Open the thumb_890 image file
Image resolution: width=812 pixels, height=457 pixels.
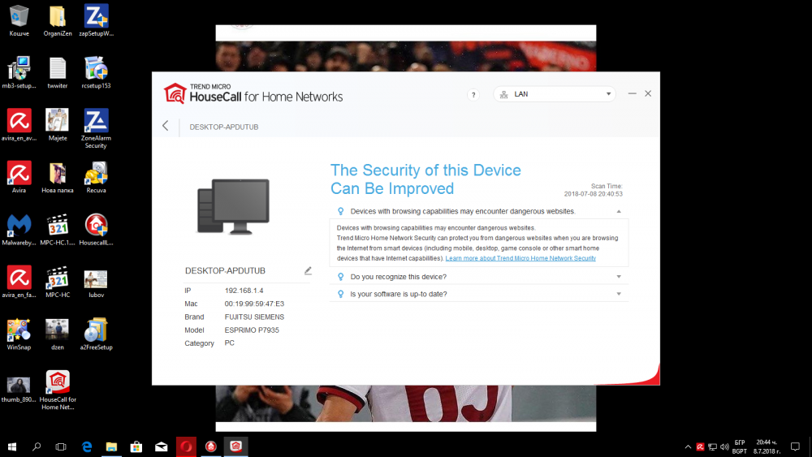[19, 389]
